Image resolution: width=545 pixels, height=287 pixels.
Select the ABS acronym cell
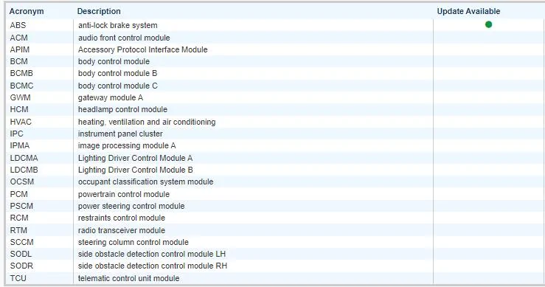pos(18,25)
